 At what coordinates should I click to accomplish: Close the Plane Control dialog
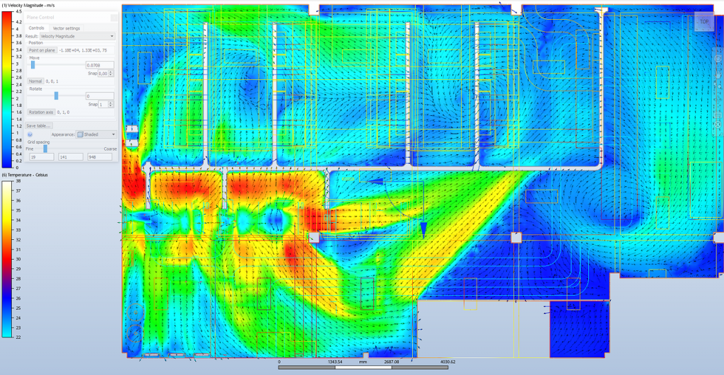[114, 18]
